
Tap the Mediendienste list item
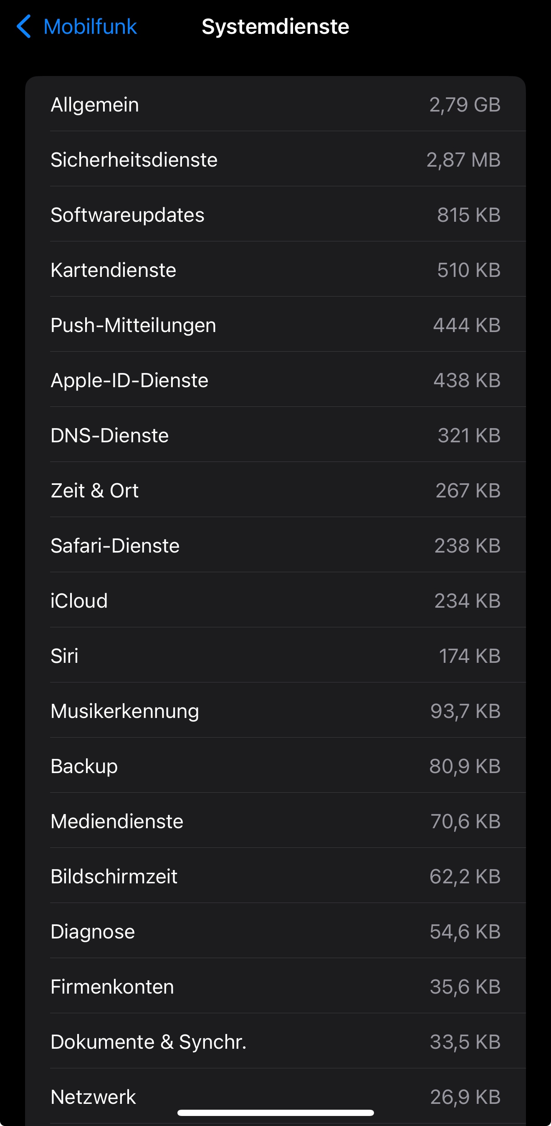[x=275, y=820]
